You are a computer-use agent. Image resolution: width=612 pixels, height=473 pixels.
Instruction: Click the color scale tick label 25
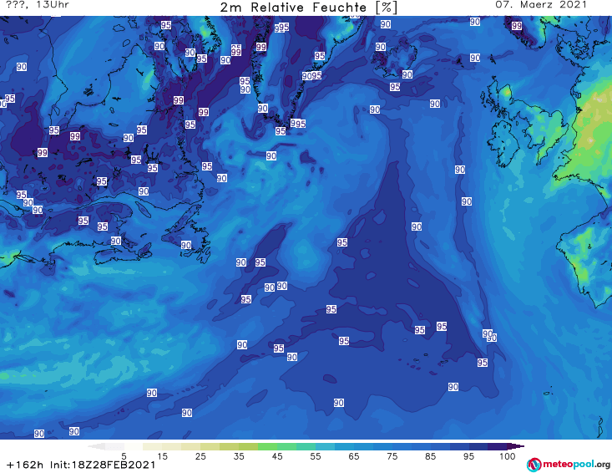pos(200,456)
